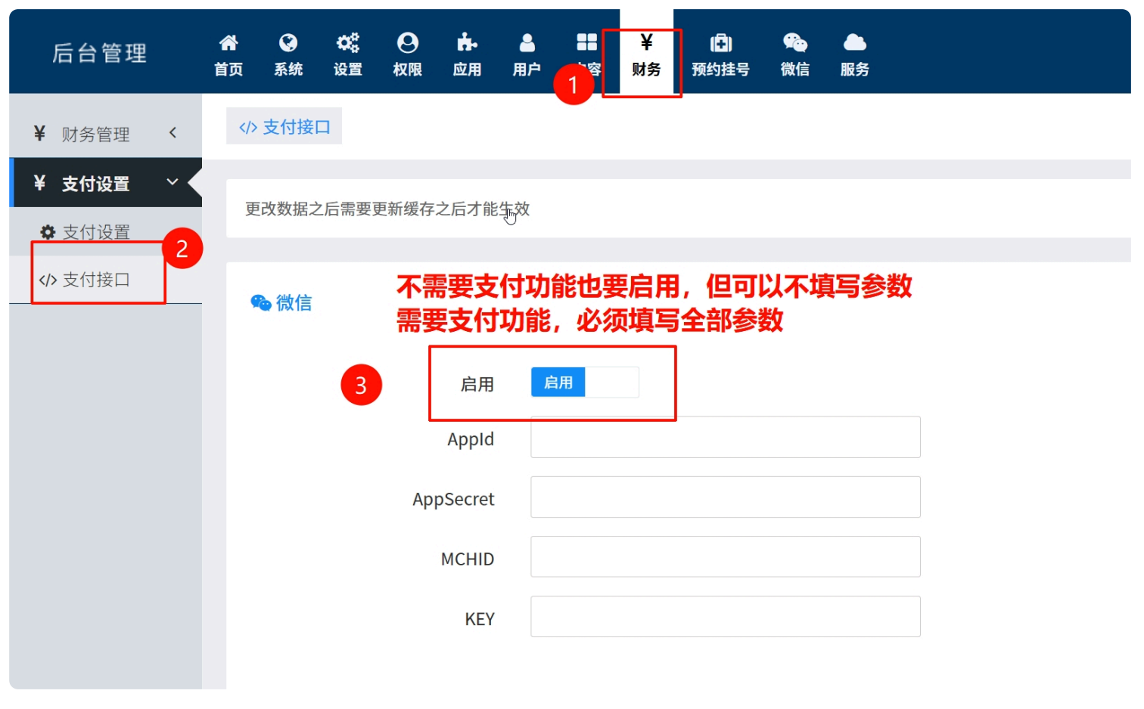This screenshot has height=709, width=1144.
Task: Click the 应用 puzzle piece icon
Action: [467, 43]
